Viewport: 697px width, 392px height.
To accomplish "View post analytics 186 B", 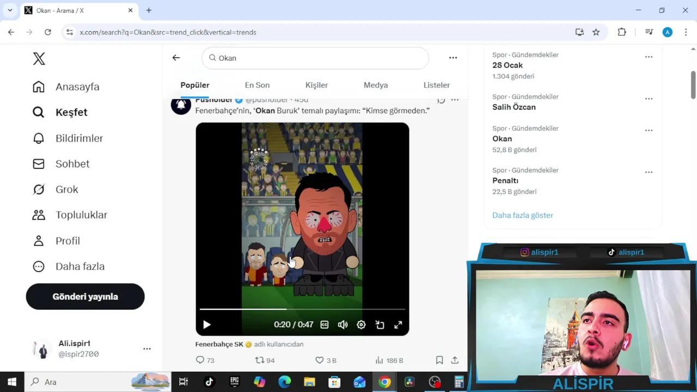I will 389,360.
